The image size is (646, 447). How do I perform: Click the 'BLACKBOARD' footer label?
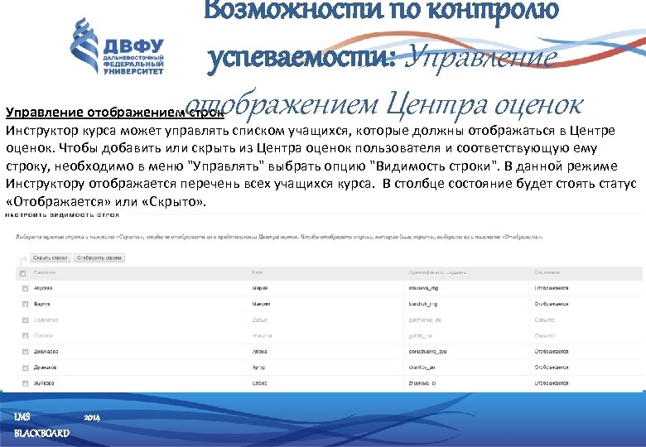pyautogui.click(x=41, y=433)
